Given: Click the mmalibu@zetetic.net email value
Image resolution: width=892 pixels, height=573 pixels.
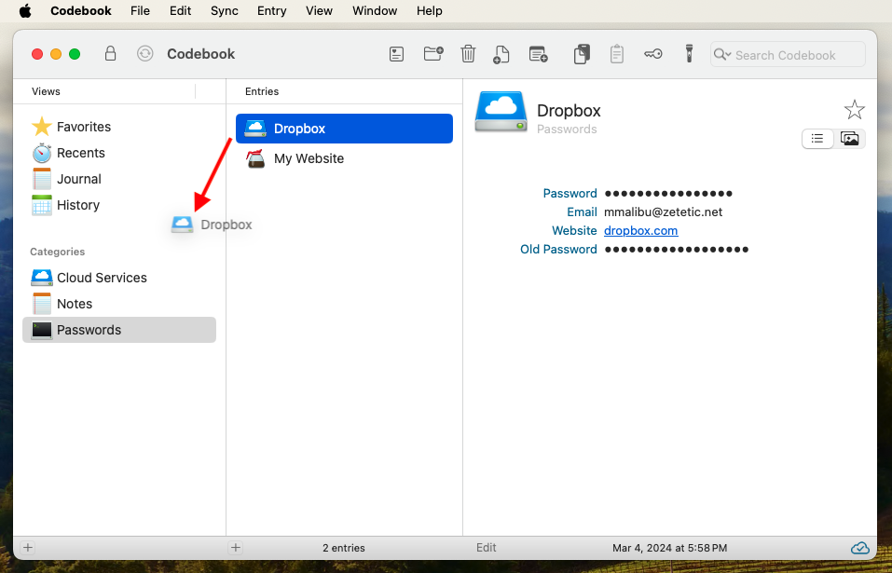Looking at the screenshot, I should point(664,212).
